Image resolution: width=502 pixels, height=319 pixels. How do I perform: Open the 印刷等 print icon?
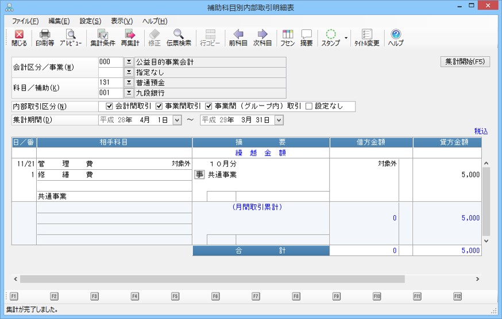[x=45, y=38]
